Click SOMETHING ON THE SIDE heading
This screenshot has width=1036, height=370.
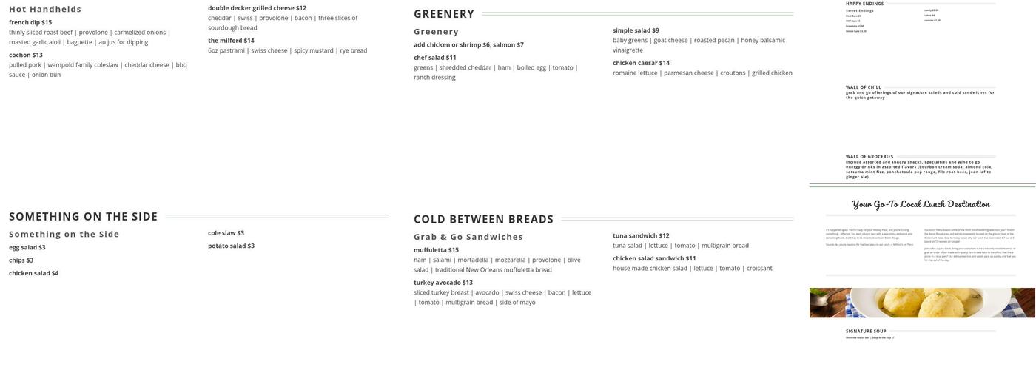[84, 217]
